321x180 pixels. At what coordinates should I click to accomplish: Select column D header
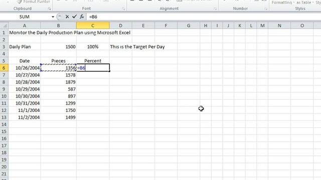tap(120, 25)
